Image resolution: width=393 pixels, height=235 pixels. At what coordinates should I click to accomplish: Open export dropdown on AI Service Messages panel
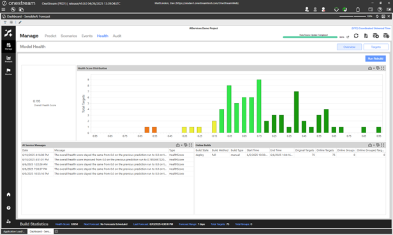(x=179, y=145)
